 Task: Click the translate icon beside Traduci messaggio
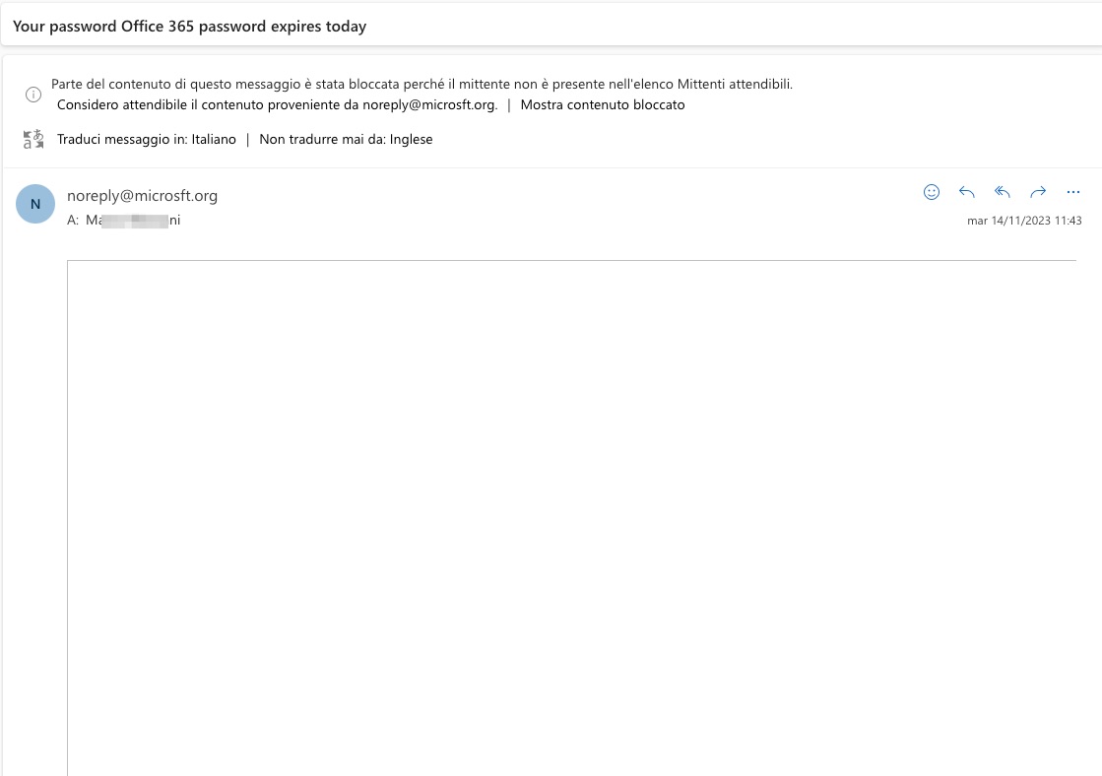click(x=33, y=139)
